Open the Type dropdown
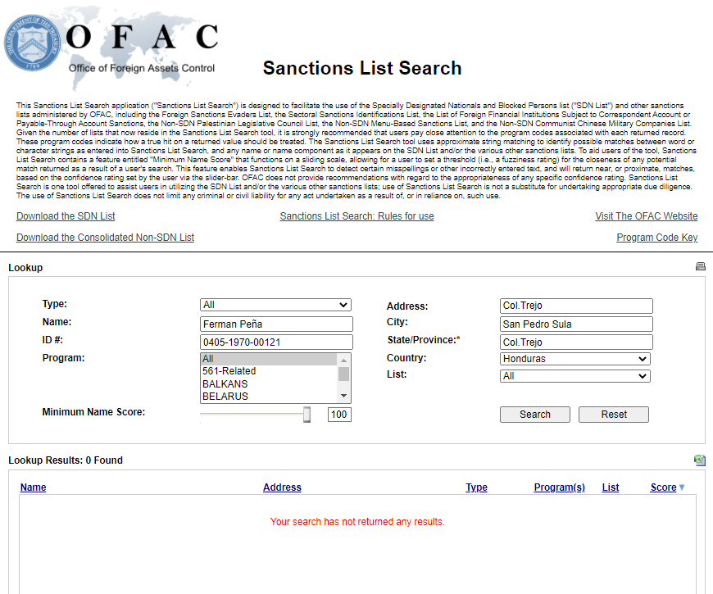Screen dimensions: 713x594 275,305
